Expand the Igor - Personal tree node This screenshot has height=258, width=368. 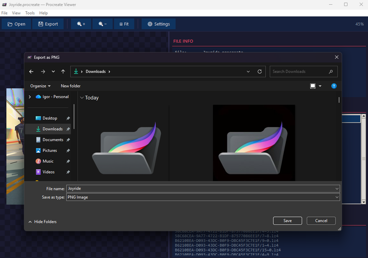click(30, 97)
